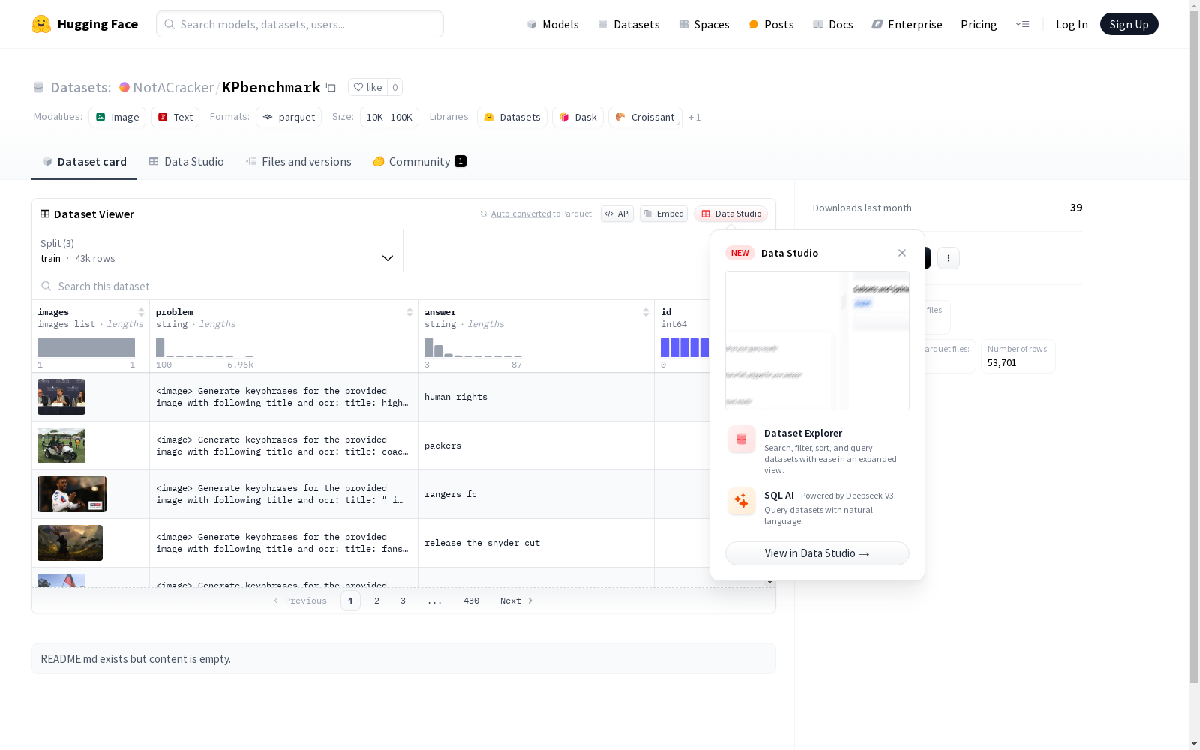Open the Posts menu item
This screenshot has height=750, width=1200.
pos(771,24)
